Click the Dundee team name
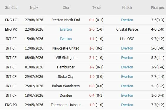Image resolution: width=166 pixels, height=110 pixels. click(66, 96)
